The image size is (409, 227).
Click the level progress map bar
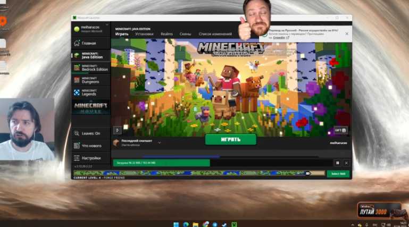(199, 173)
